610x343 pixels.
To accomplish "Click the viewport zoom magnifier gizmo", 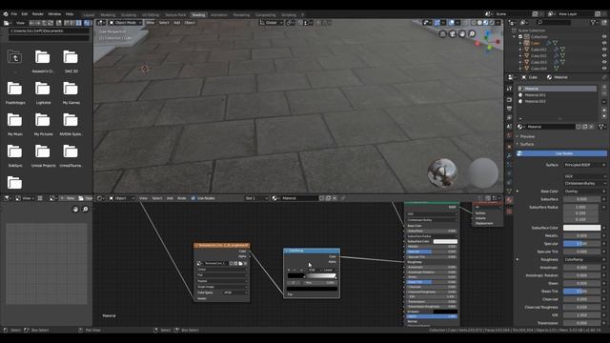I will pos(472,34).
